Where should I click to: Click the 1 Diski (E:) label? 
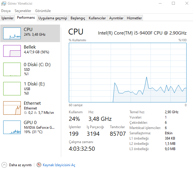point(34,84)
